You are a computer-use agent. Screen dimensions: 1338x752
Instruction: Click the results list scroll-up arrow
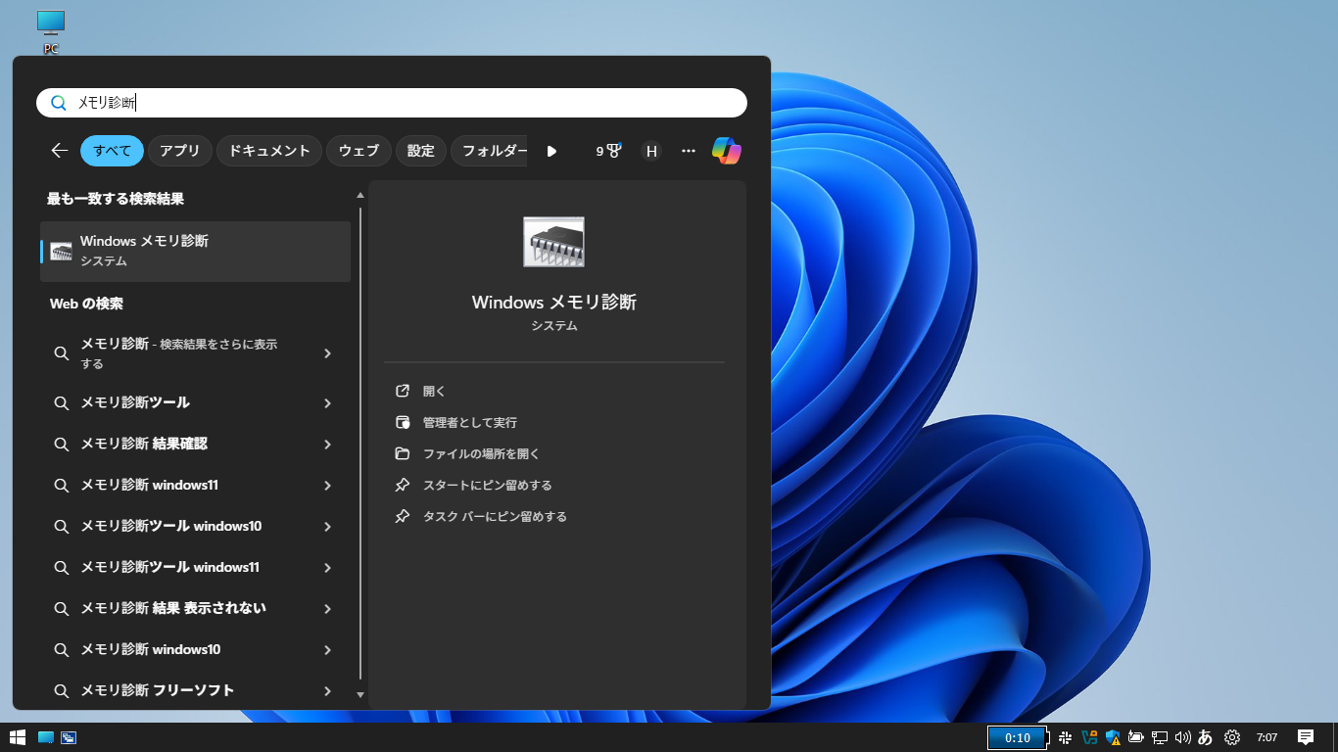(360, 196)
